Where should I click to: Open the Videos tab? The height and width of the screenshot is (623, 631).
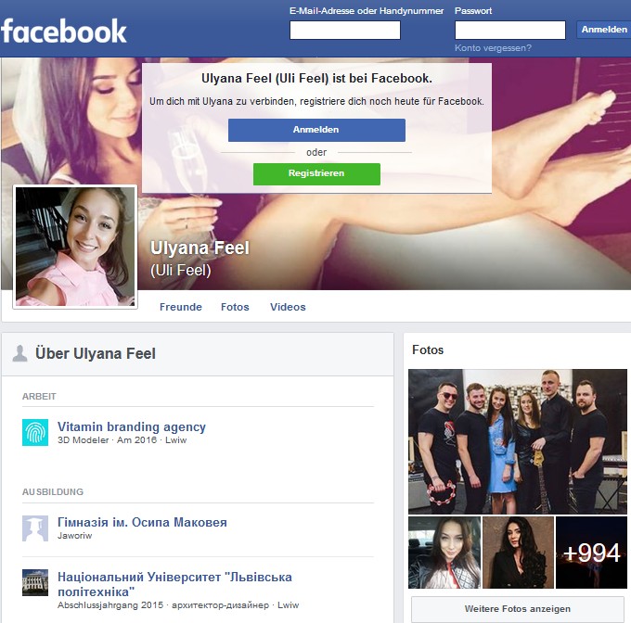[x=288, y=307]
